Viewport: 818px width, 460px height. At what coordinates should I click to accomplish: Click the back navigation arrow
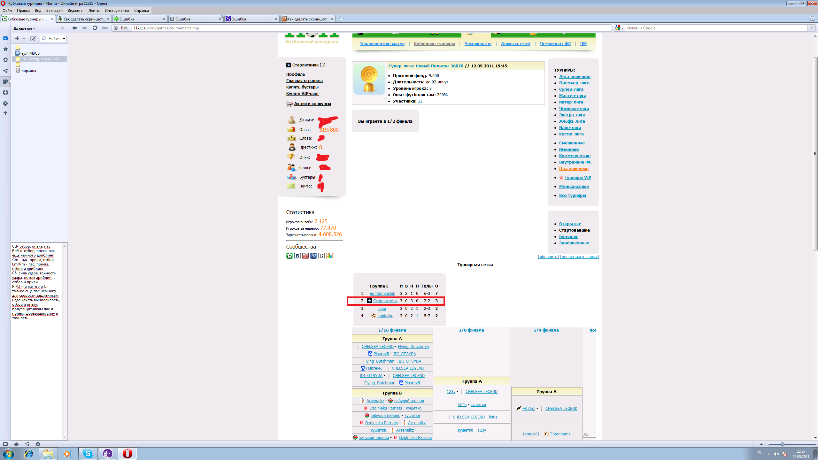[74, 28]
